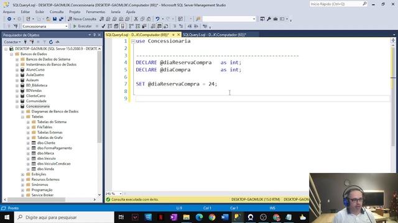The width and height of the screenshot is (398, 223).
Task: Click the Refresh icon in Pesquisador de Objetos
Action: pyautogui.click(x=51, y=42)
